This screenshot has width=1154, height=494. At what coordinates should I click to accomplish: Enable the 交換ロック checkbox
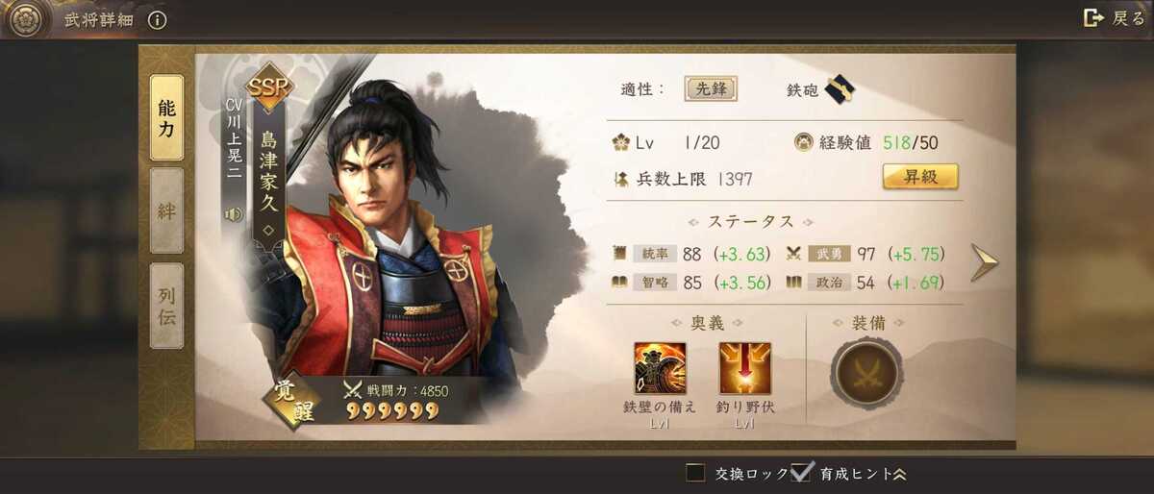[x=694, y=473]
